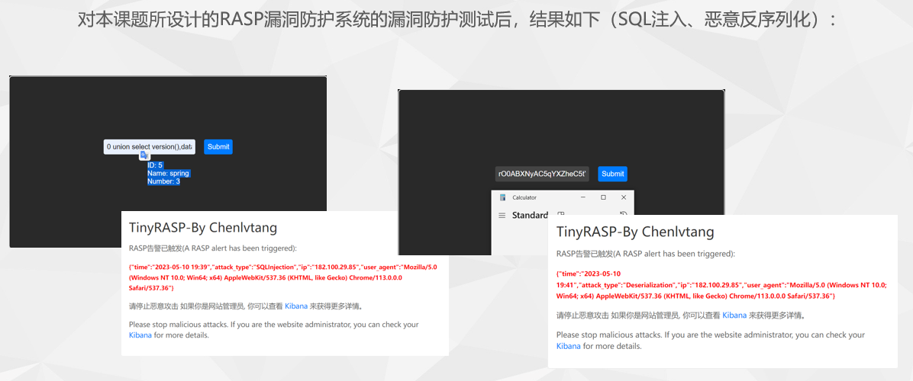Open Kibana link in the SQLInjection alert's English line
This screenshot has height=381, width=913.
click(140, 335)
